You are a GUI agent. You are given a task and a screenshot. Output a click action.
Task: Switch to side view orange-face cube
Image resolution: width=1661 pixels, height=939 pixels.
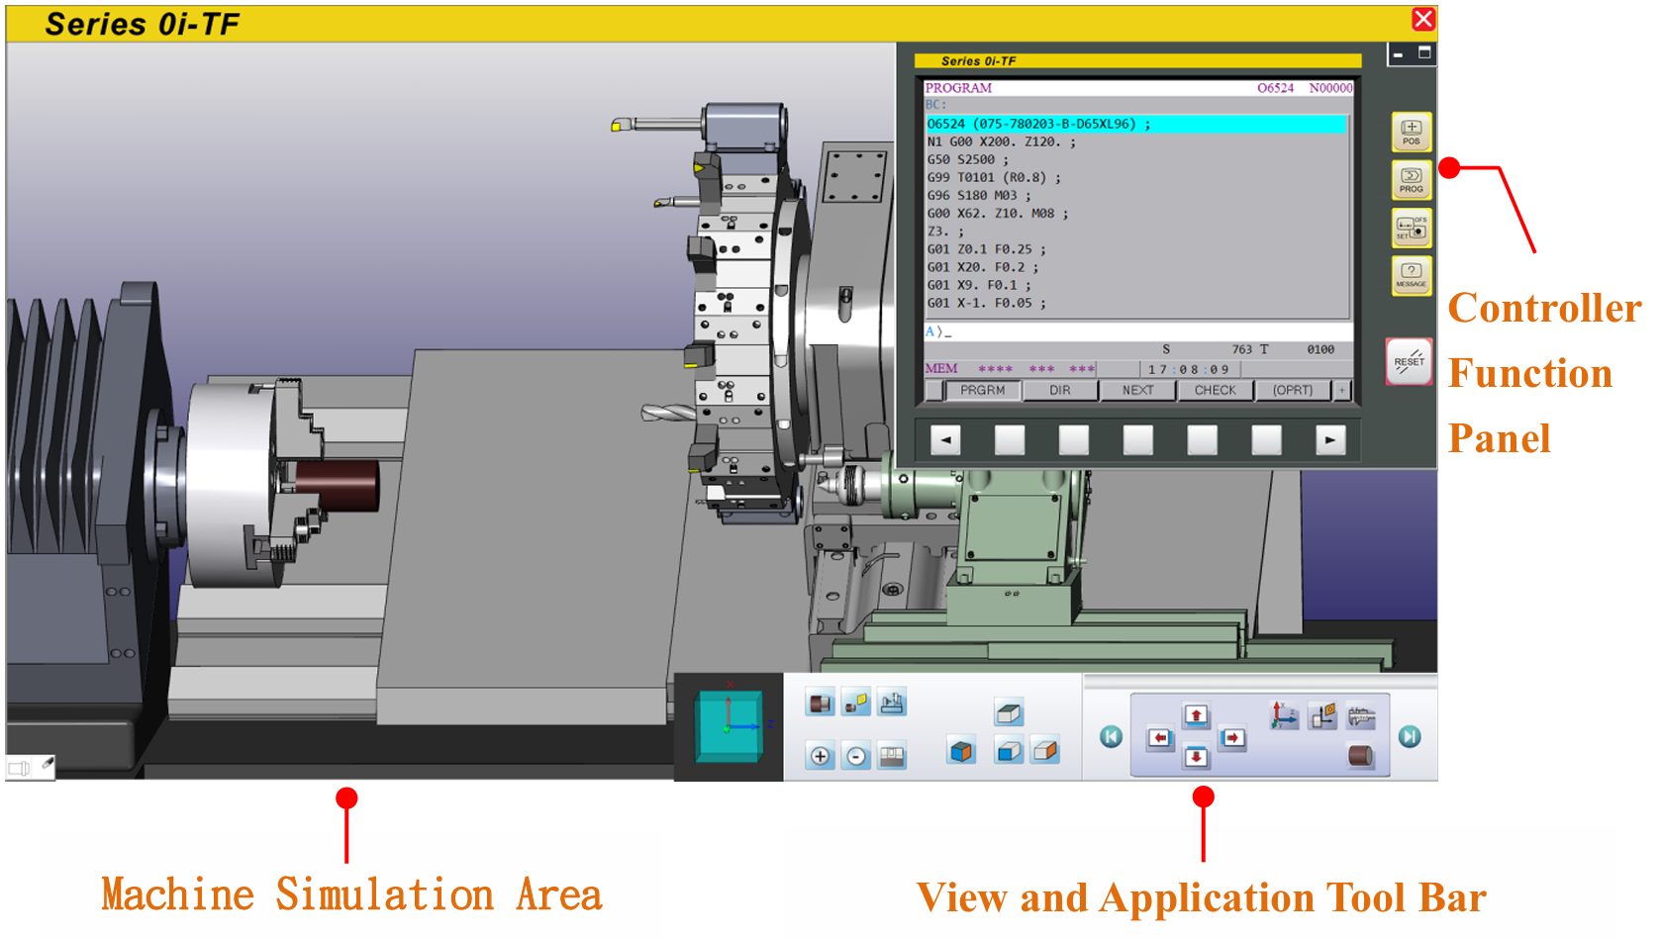click(x=1045, y=752)
